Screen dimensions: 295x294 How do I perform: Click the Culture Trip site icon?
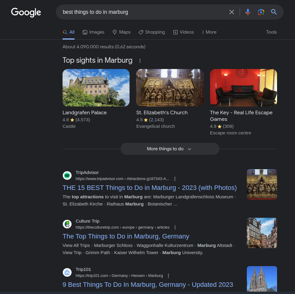tap(67, 224)
